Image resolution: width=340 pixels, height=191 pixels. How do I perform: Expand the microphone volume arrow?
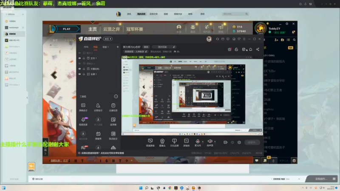click(203, 142)
